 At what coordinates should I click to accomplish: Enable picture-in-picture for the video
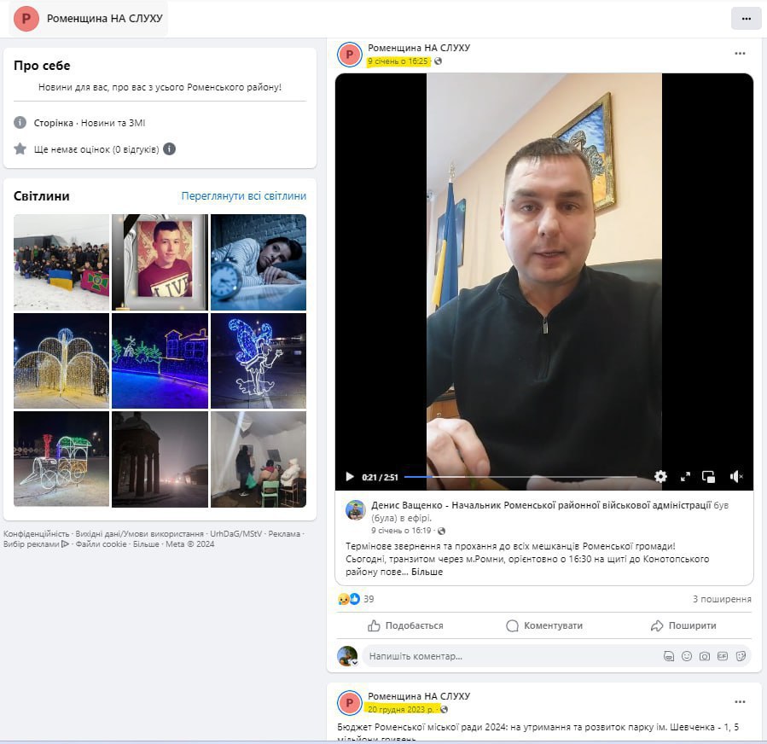tap(708, 477)
